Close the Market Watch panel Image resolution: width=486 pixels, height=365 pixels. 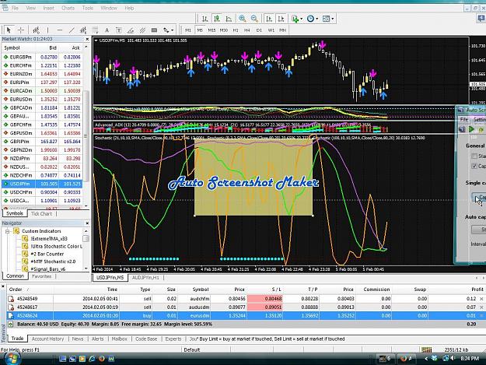tap(87, 39)
